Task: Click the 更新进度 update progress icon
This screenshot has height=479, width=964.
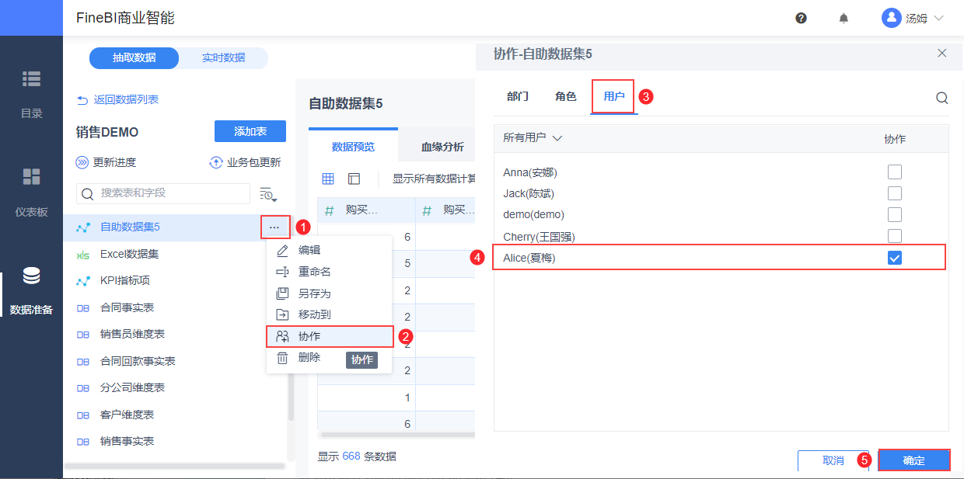Action: (82, 162)
